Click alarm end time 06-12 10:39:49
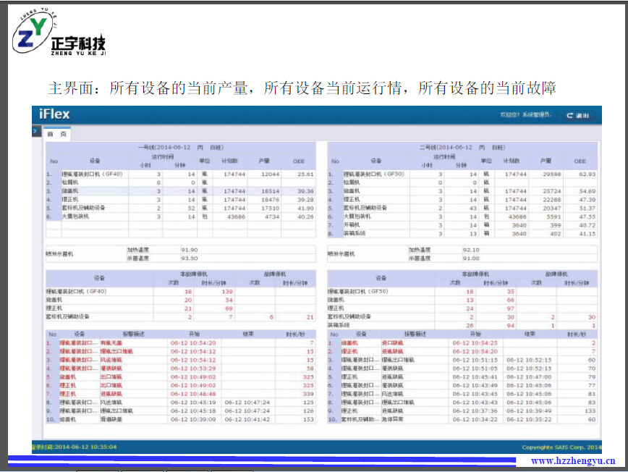This screenshot has width=628, height=472. [529, 411]
